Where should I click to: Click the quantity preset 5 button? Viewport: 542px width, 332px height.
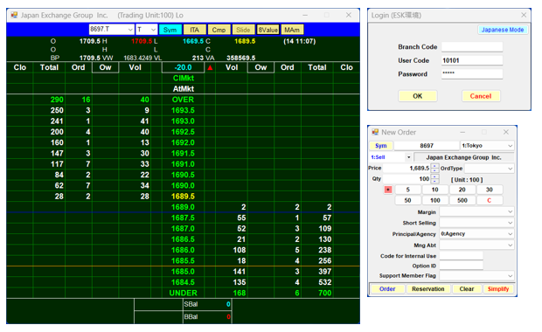pos(408,190)
